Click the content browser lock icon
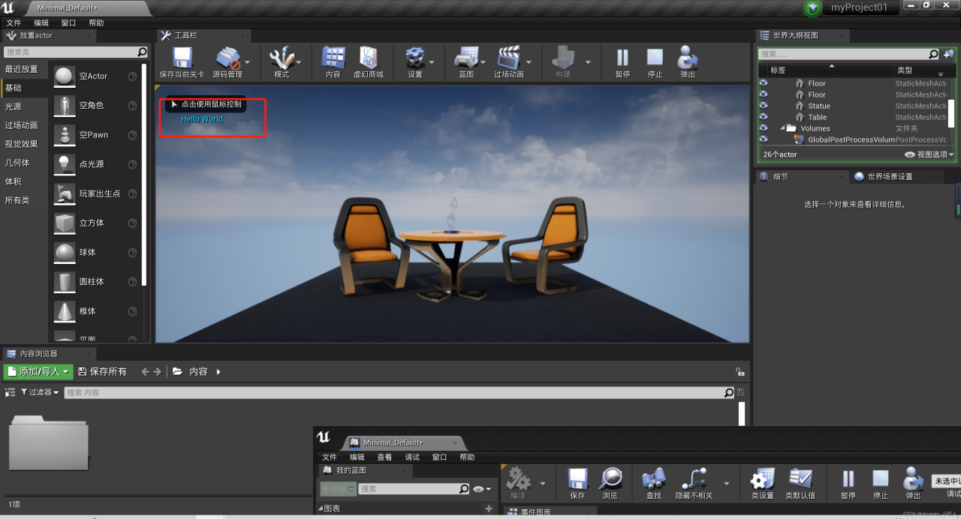Image resolution: width=961 pixels, height=519 pixels. [x=740, y=372]
